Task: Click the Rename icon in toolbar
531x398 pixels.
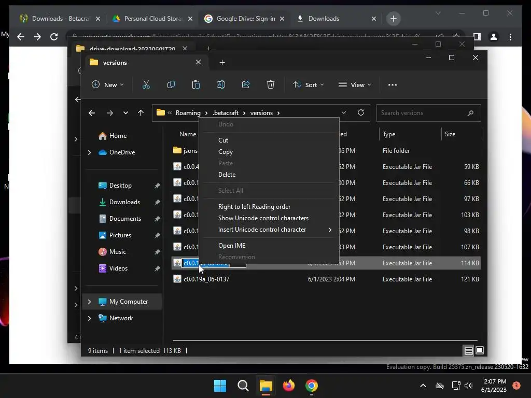Action: click(221, 84)
